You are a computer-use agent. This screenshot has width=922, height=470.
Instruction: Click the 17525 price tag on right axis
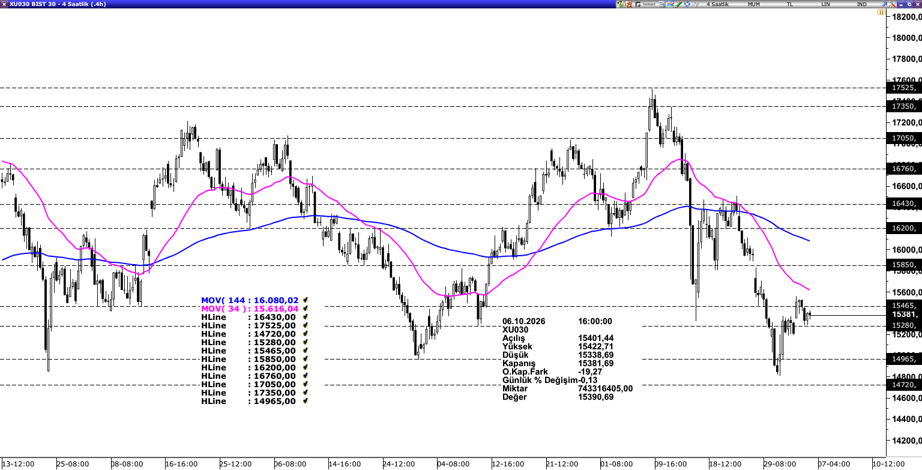[903, 88]
